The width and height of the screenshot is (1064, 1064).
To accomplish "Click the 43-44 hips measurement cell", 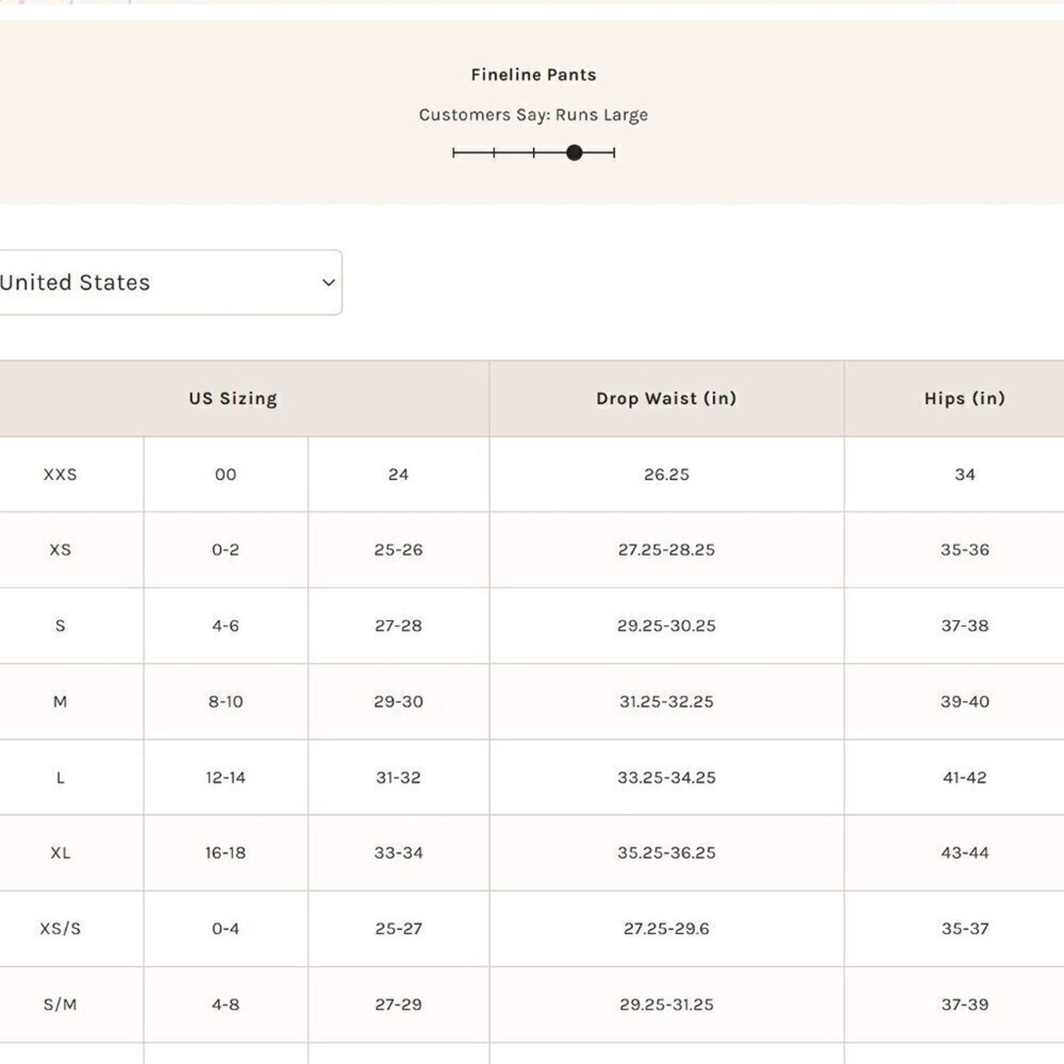I will (x=965, y=853).
